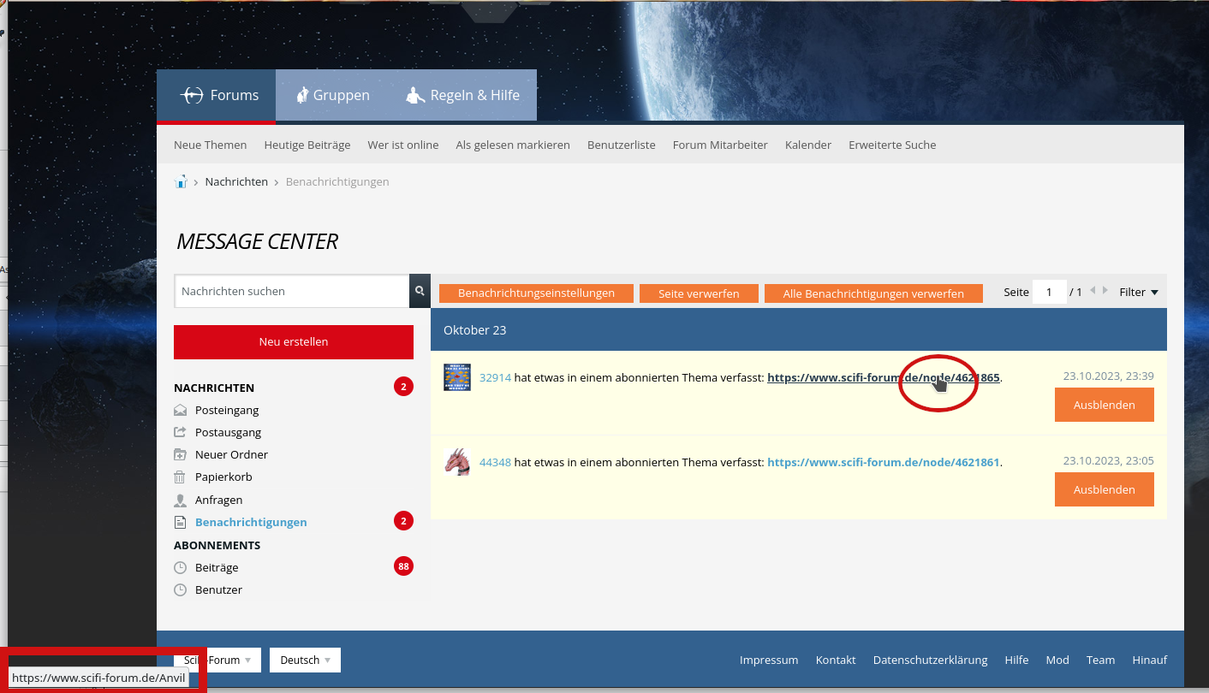Go to next page arrow
The width and height of the screenshot is (1209, 693).
(1105, 291)
